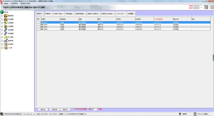The image size is (214, 116).
Task: Click the 仓库管理 house icon
Action: click(x=6, y=26)
